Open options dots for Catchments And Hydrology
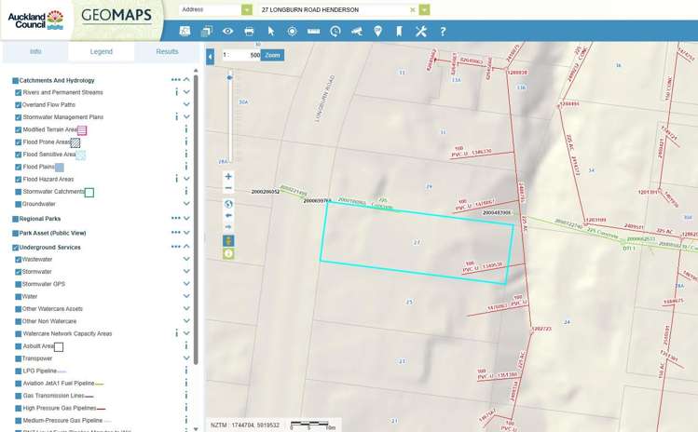The width and height of the screenshot is (698, 432). point(175,80)
